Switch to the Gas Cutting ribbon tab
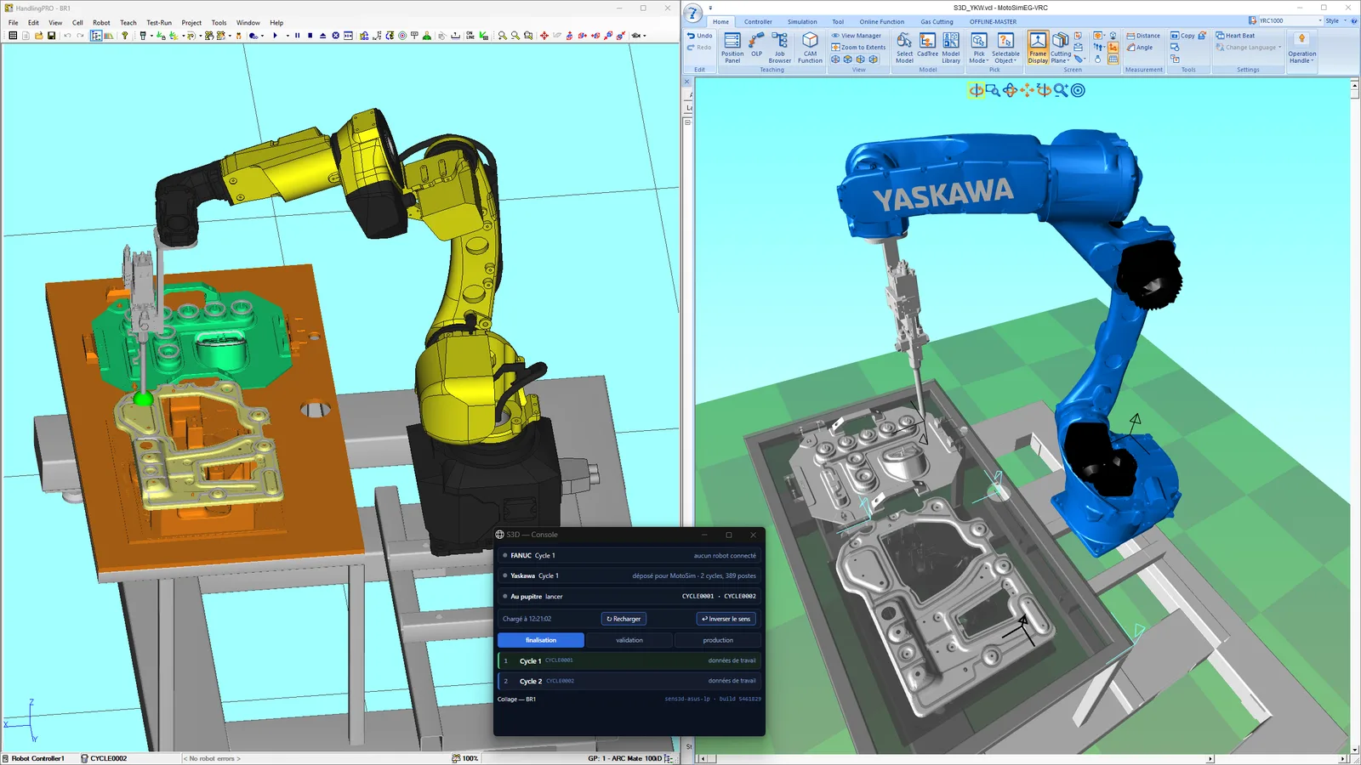This screenshot has width=1361, height=765. coord(937,22)
